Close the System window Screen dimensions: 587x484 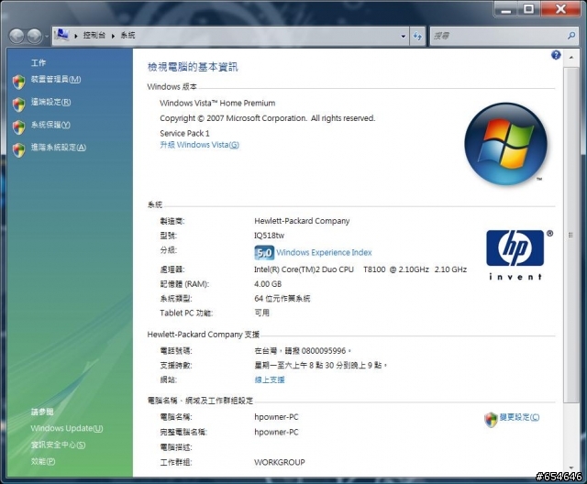click(x=560, y=9)
